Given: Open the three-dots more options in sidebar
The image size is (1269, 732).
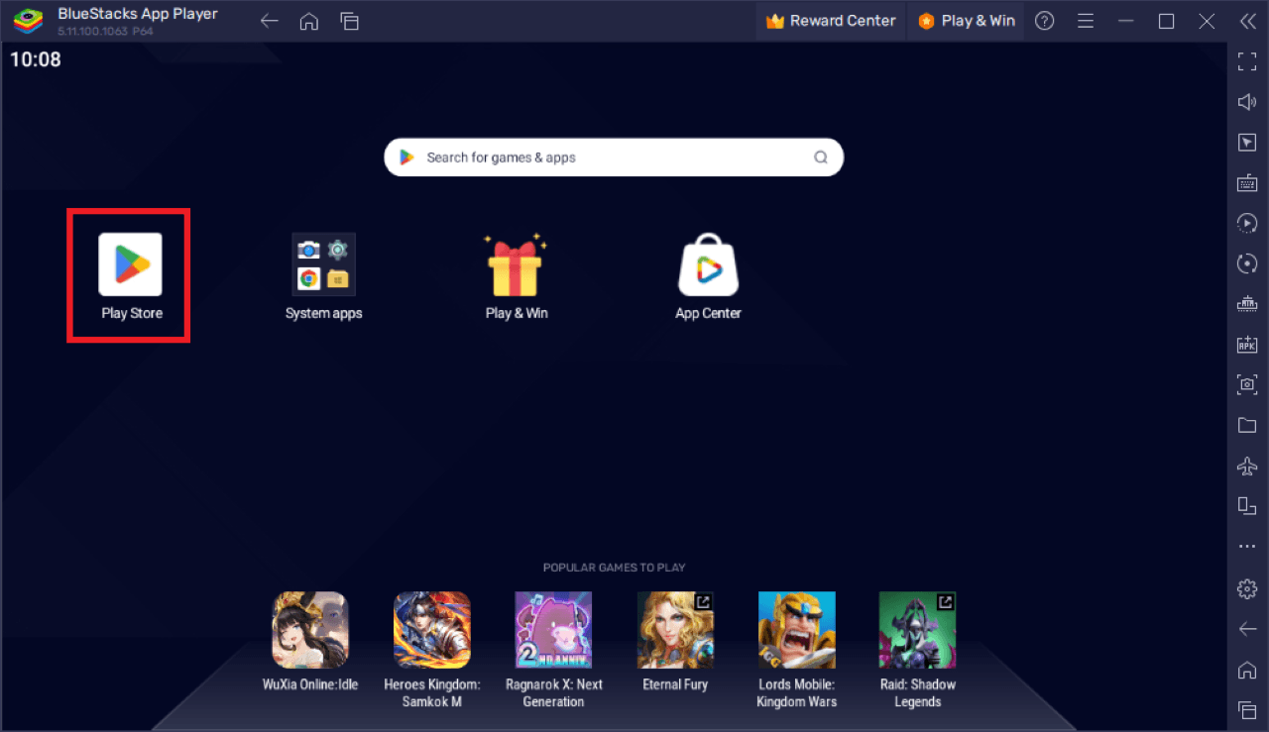Looking at the screenshot, I should point(1247,547).
